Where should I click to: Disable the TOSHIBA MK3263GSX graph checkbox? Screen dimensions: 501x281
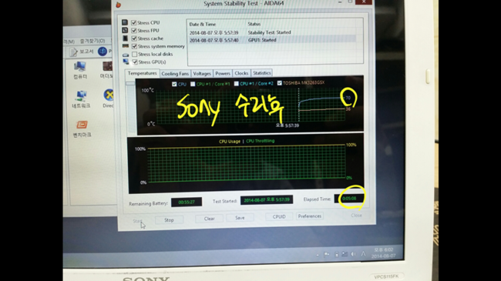tap(280, 83)
